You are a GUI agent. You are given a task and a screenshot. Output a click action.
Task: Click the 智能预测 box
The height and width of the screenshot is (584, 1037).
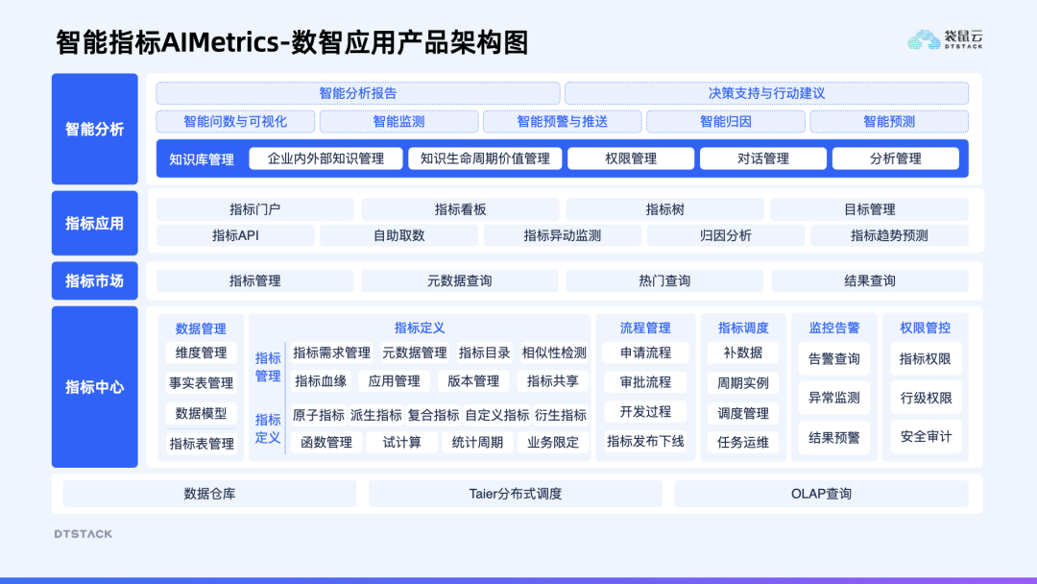click(889, 122)
